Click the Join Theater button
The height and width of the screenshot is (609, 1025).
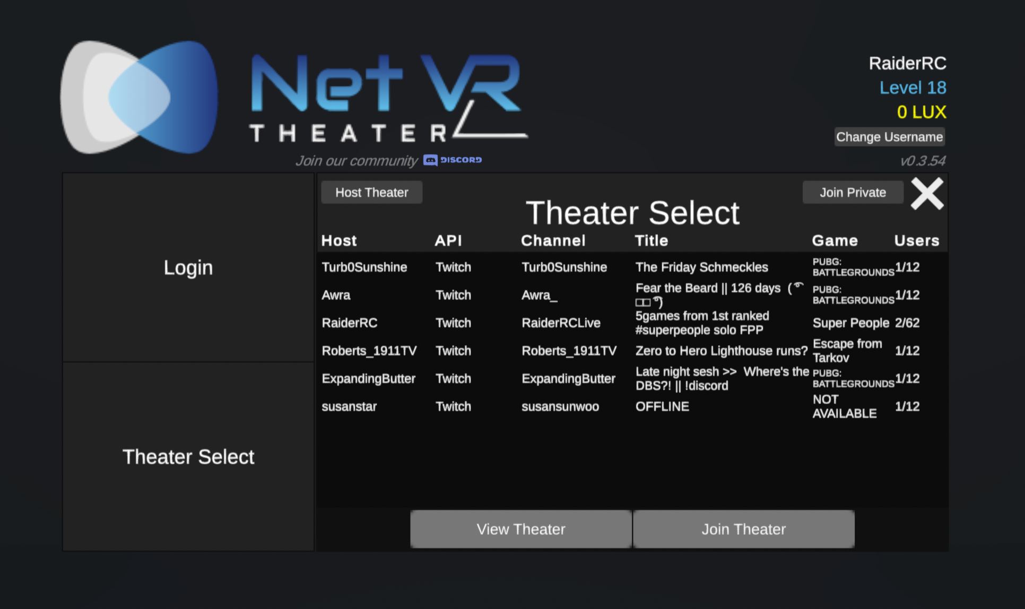click(x=743, y=529)
